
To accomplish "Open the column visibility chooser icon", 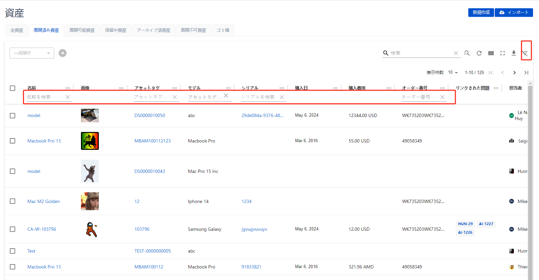I will point(491,53).
